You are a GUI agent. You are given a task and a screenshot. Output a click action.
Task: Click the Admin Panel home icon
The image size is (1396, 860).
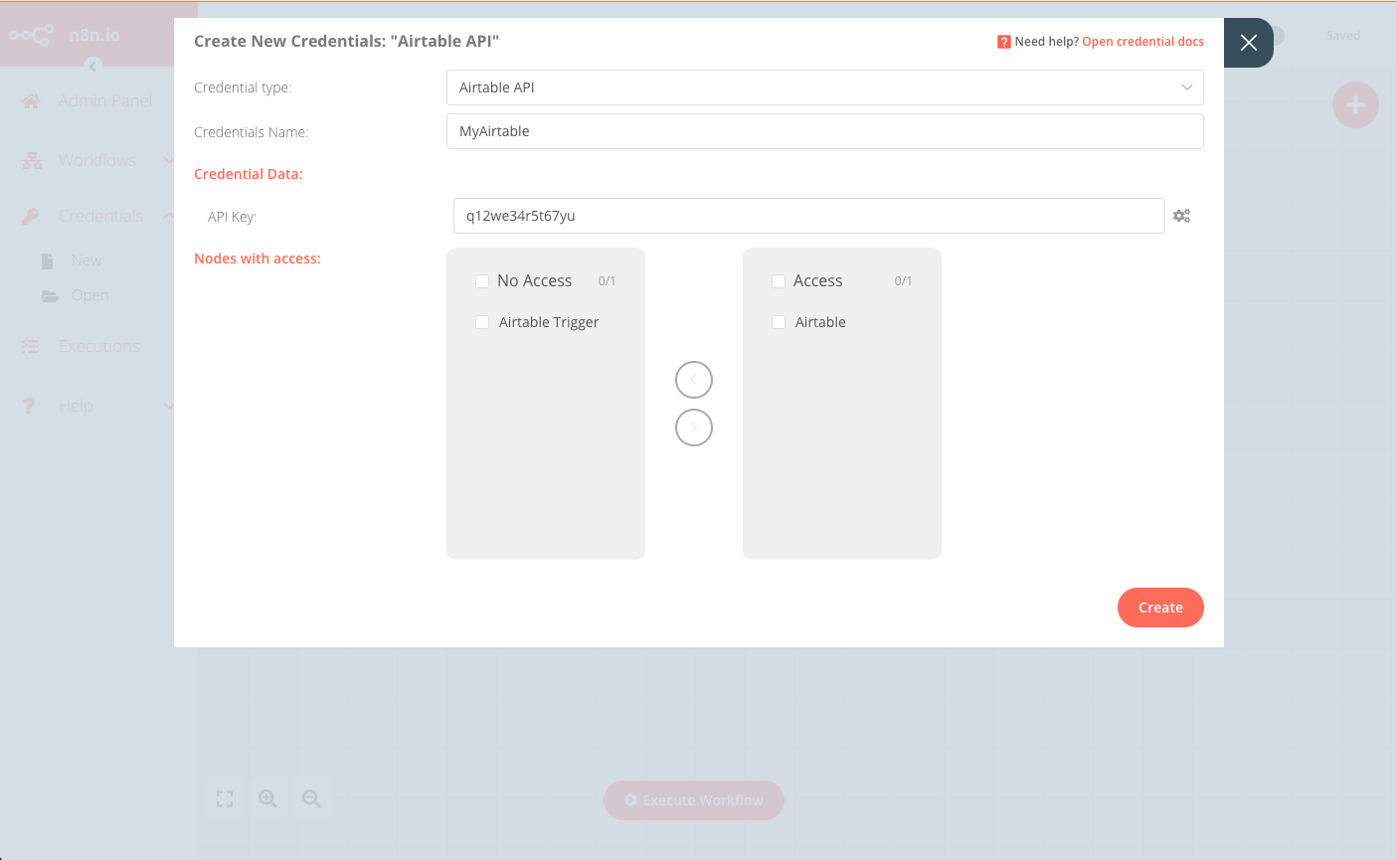30,99
